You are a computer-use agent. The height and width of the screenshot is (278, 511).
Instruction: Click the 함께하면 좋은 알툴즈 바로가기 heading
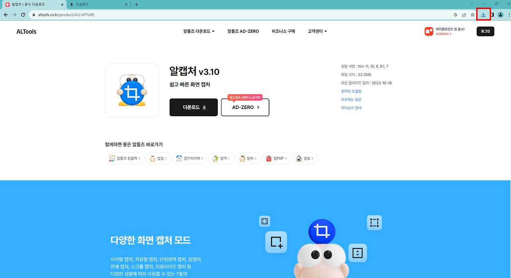[x=134, y=145]
